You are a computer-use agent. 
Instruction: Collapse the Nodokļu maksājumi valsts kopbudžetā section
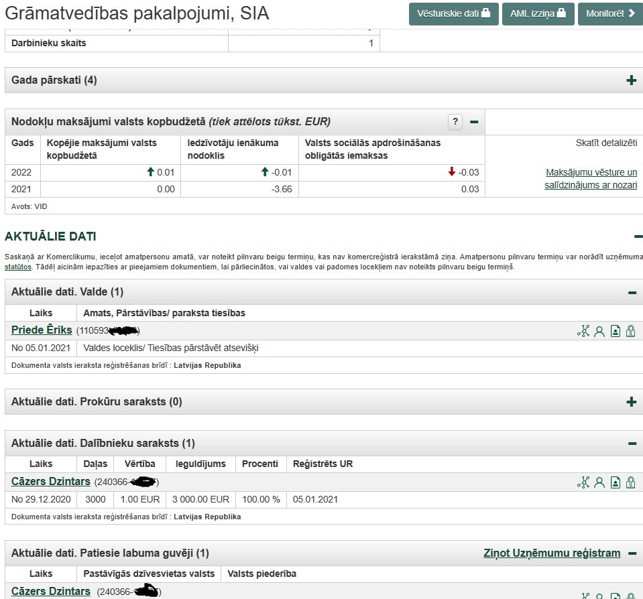click(x=474, y=122)
